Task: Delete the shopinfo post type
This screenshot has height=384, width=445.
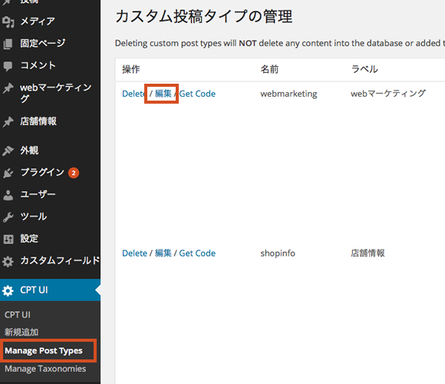Action: click(x=134, y=253)
